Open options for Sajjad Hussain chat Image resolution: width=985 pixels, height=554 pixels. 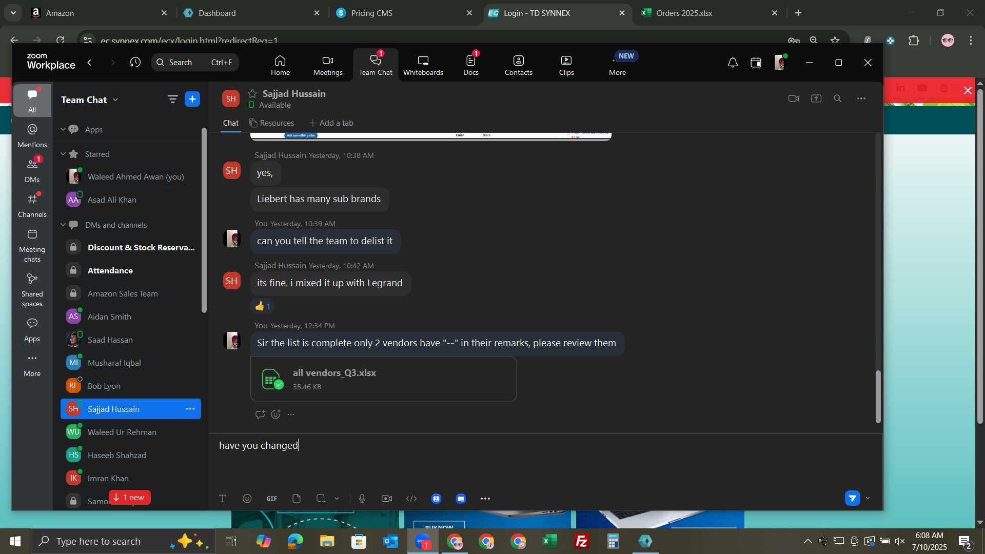(x=190, y=409)
